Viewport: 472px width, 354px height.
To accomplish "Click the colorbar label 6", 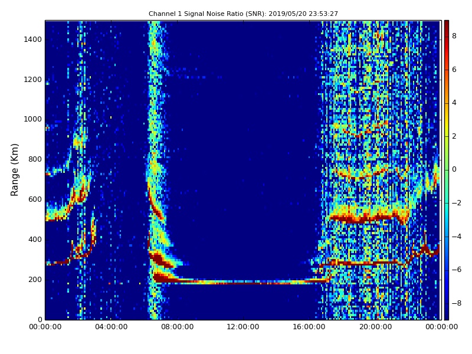I will tap(454, 70).
